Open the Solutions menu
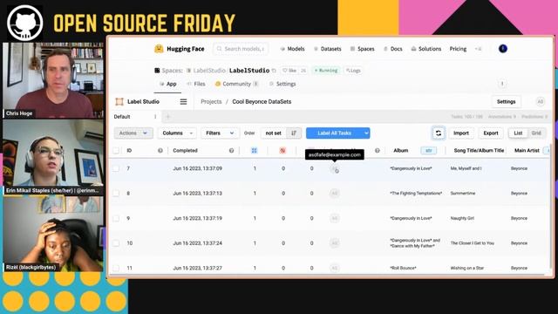Viewport: 558px width, 314px height. 426,49
